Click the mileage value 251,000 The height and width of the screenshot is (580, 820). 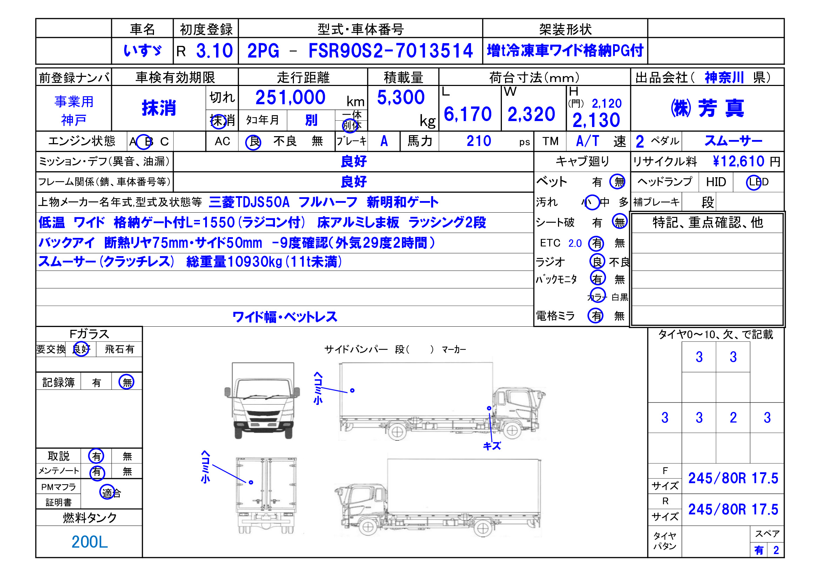coord(290,97)
